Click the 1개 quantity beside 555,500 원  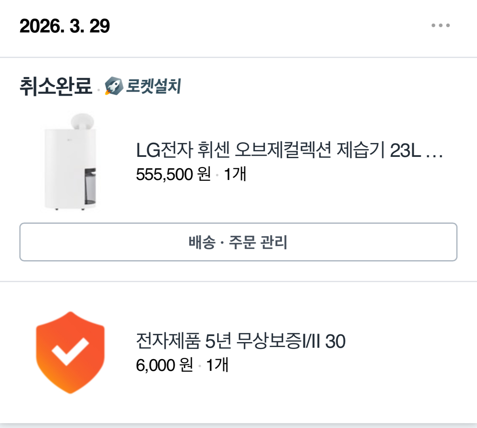coord(235,175)
